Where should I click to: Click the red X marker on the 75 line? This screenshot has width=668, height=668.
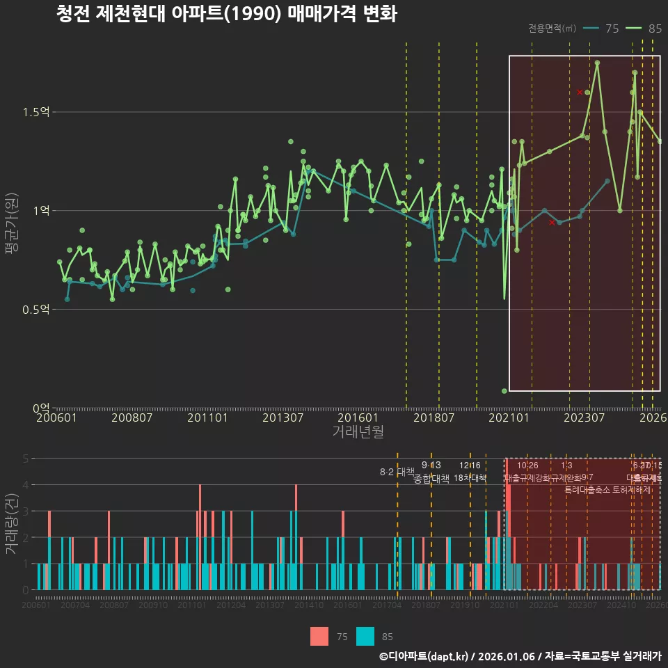coord(552,222)
